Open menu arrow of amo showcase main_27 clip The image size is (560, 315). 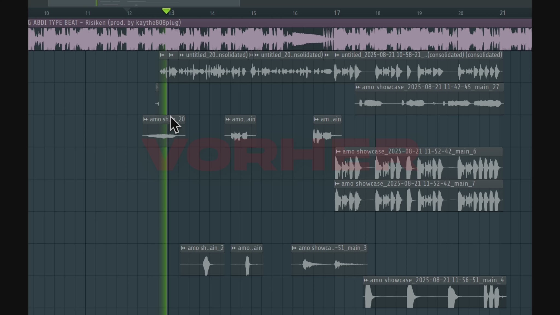(x=358, y=87)
